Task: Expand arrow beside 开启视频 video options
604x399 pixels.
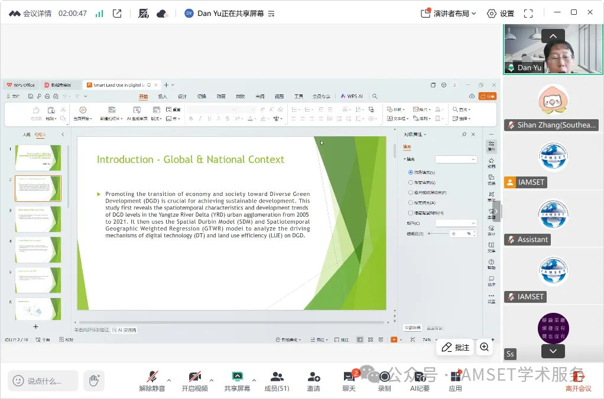Action: point(212,380)
